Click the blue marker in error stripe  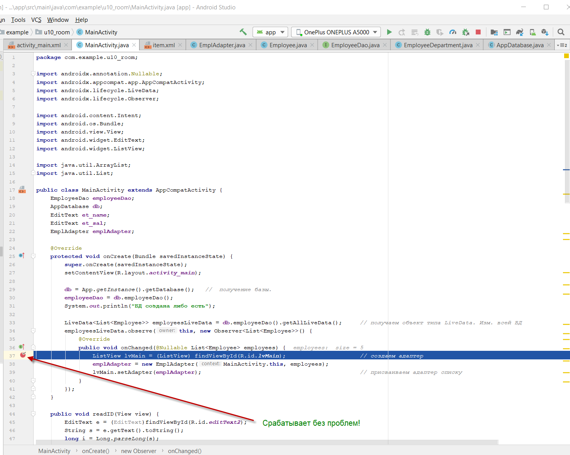tap(566, 170)
